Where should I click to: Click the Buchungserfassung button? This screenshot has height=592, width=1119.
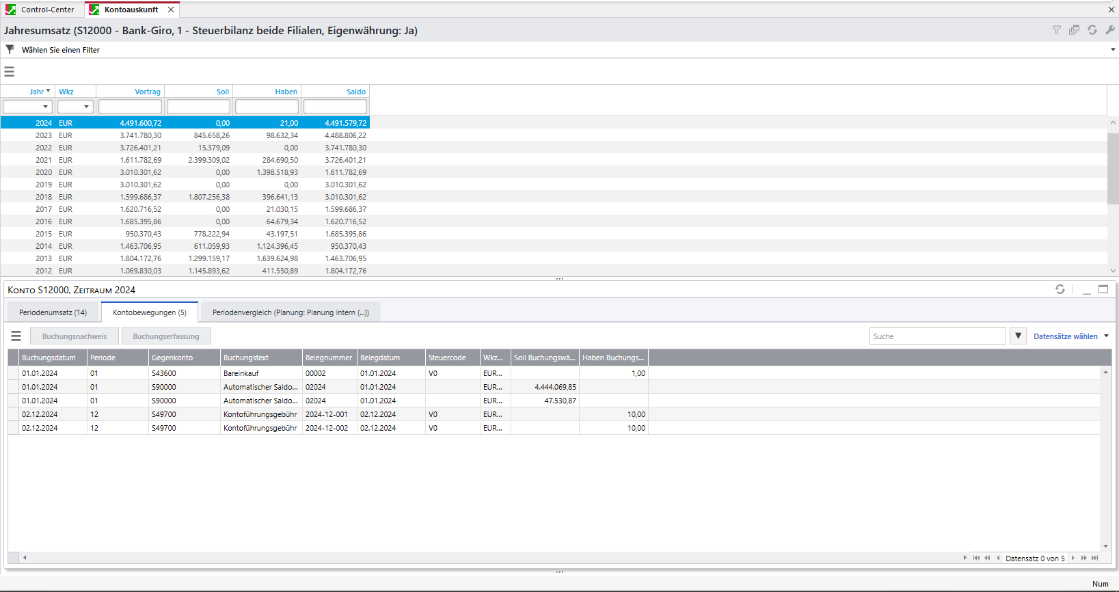(166, 336)
